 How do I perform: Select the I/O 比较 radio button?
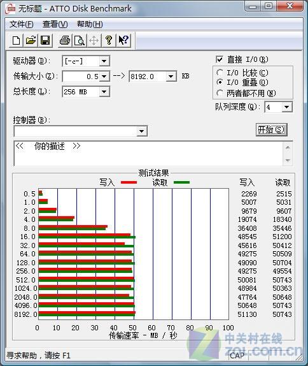(220, 73)
